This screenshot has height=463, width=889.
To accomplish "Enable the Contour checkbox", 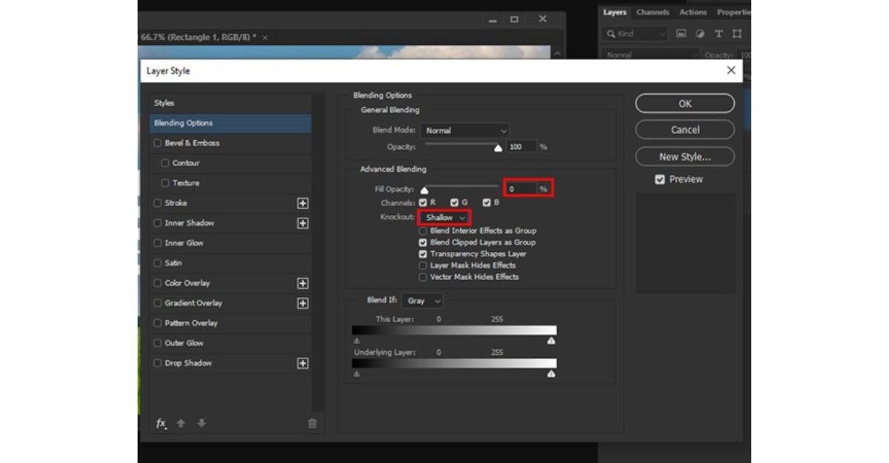I will click(x=165, y=163).
